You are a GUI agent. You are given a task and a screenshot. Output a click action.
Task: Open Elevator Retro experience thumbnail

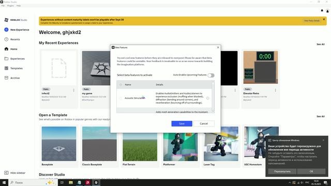point(261,67)
